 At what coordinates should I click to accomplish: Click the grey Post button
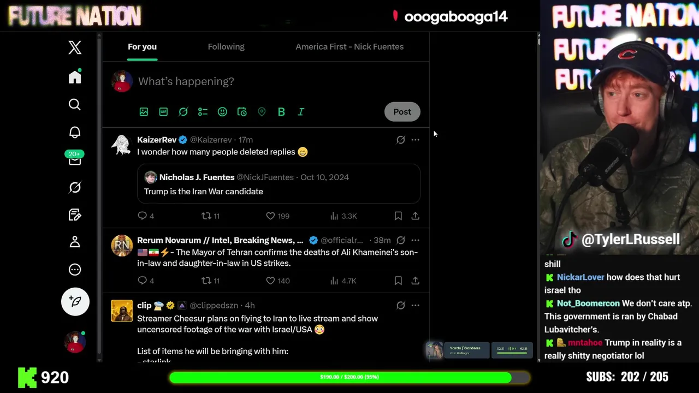point(402,112)
